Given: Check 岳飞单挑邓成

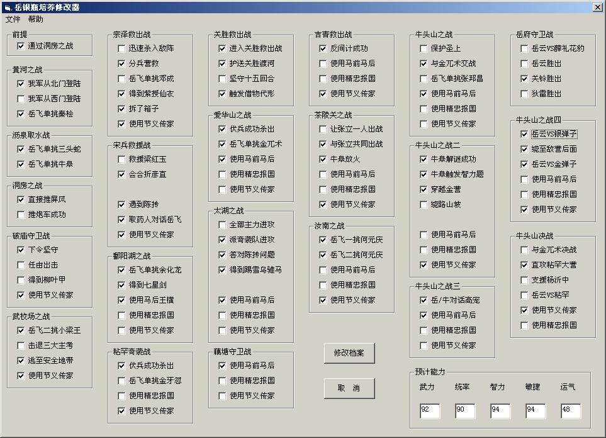Looking at the screenshot, I should pyautogui.click(x=121, y=79).
